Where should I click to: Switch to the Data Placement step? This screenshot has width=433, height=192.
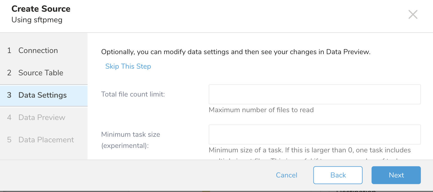(46, 140)
